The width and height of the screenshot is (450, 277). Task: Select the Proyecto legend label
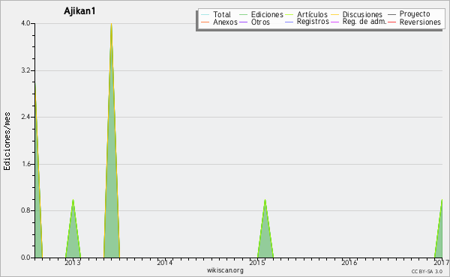415,14
